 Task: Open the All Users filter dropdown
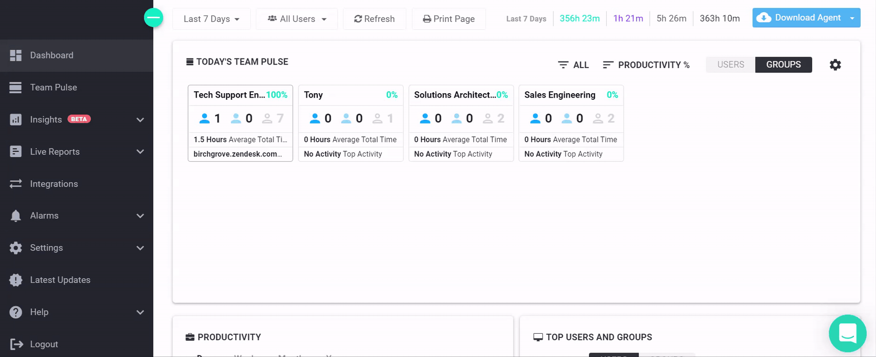click(x=297, y=19)
